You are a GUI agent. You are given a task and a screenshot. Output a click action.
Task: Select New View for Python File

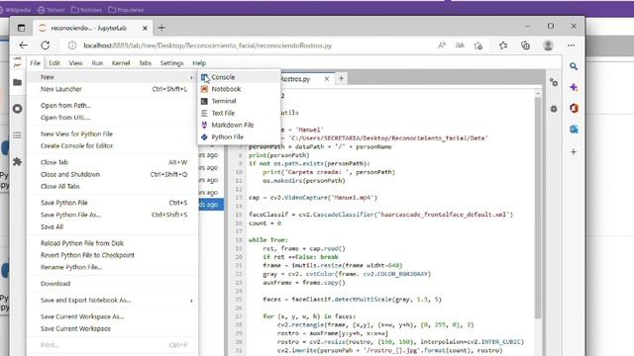[113, 134]
